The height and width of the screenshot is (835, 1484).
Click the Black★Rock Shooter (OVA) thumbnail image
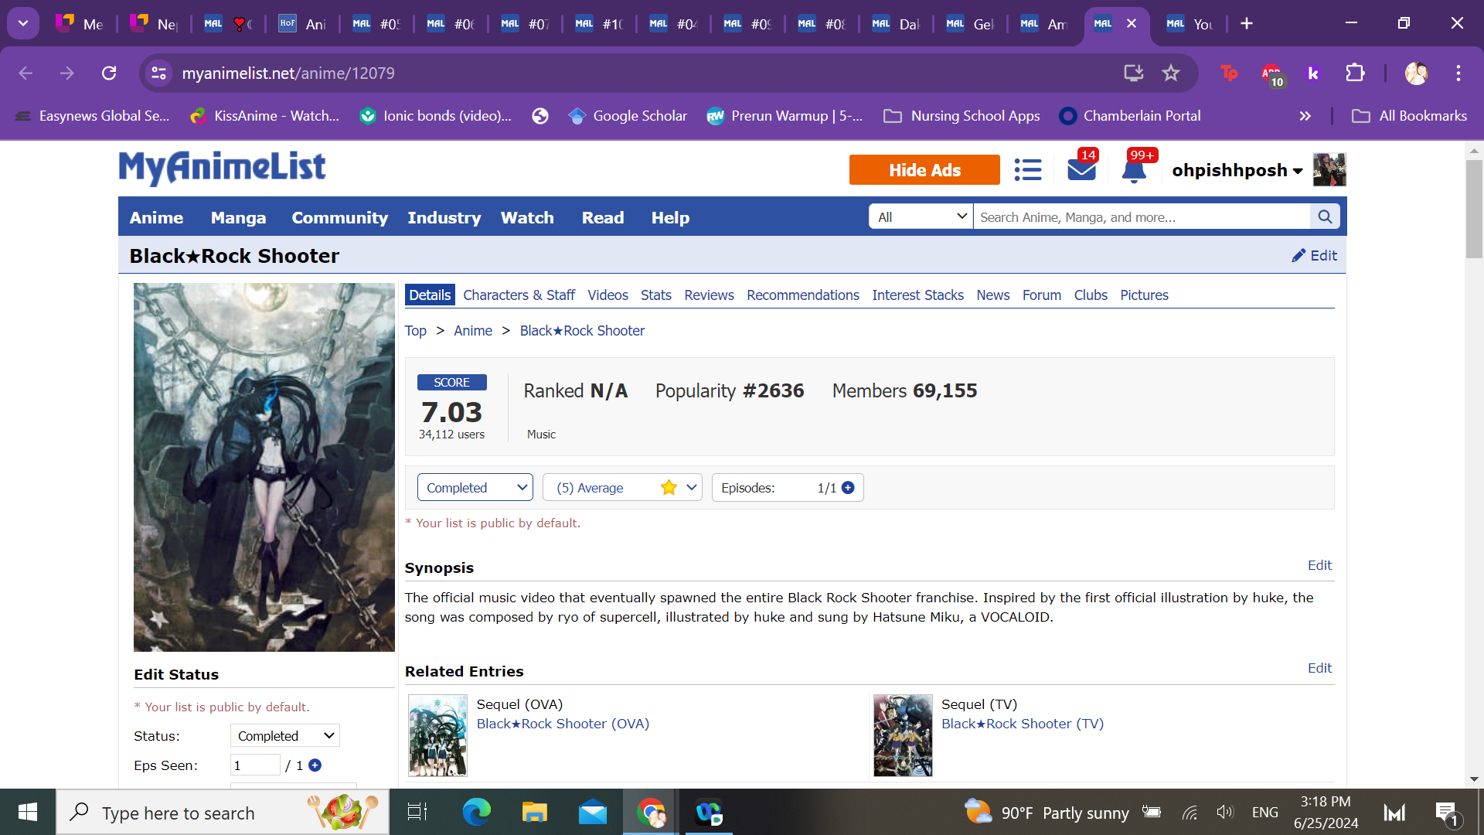click(x=437, y=734)
